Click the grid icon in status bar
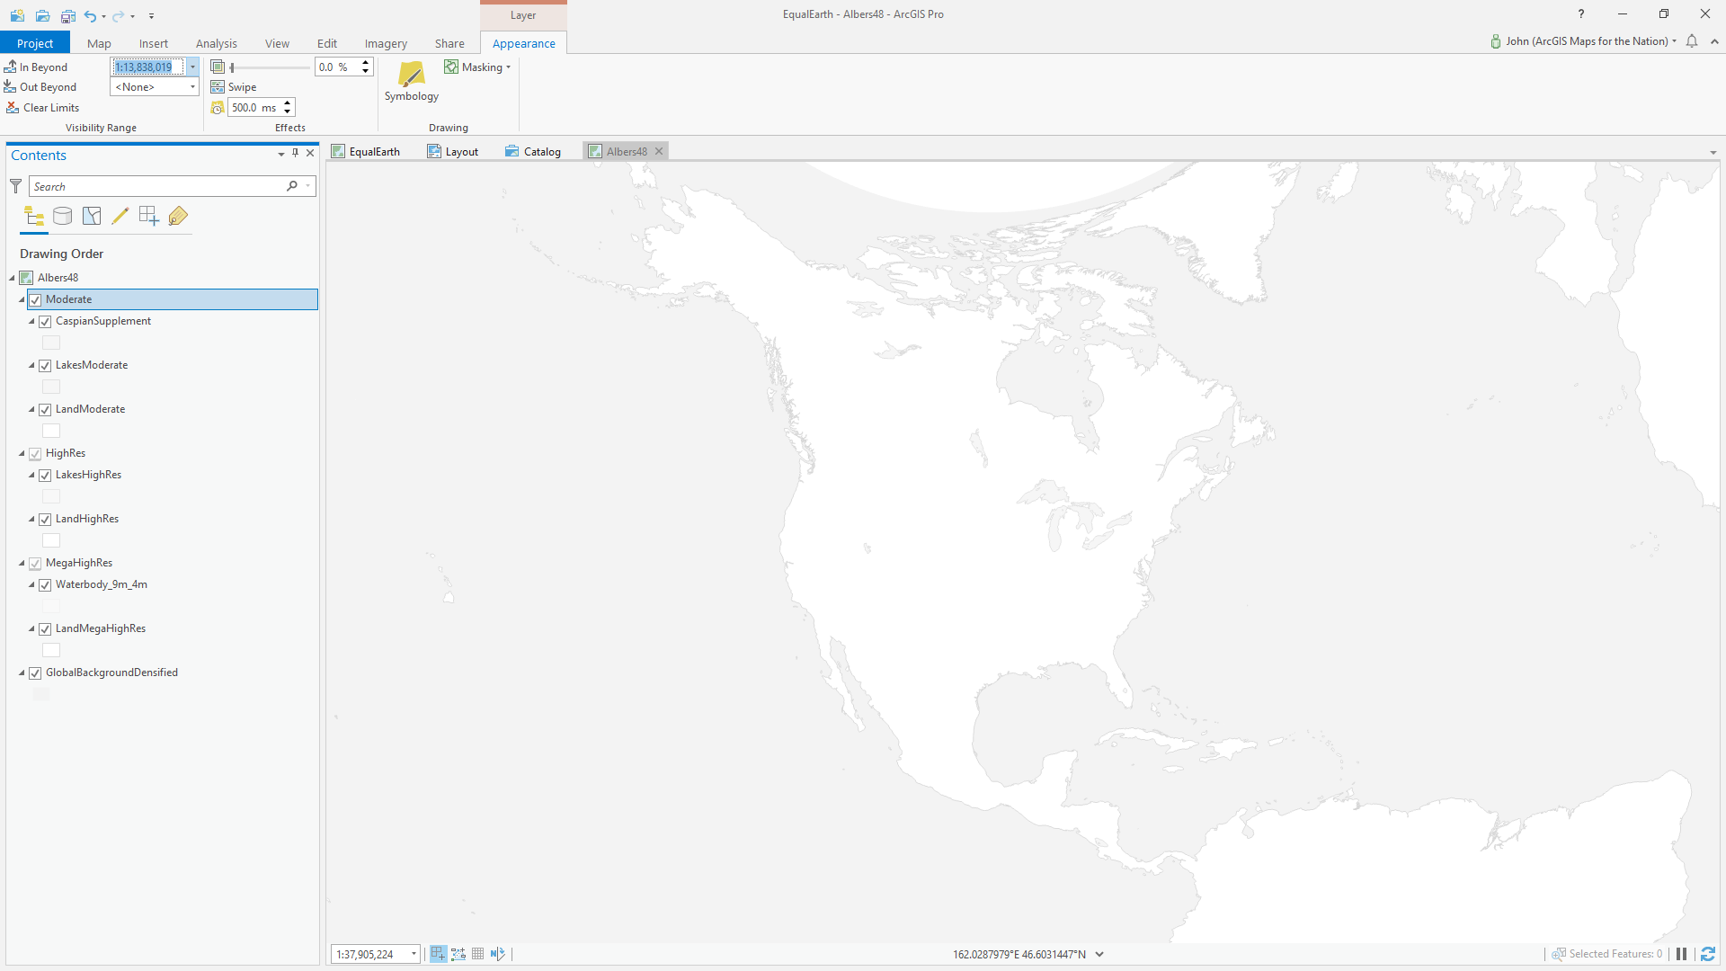This screenshot has height=971, width=1726. [x=478, y=954]
